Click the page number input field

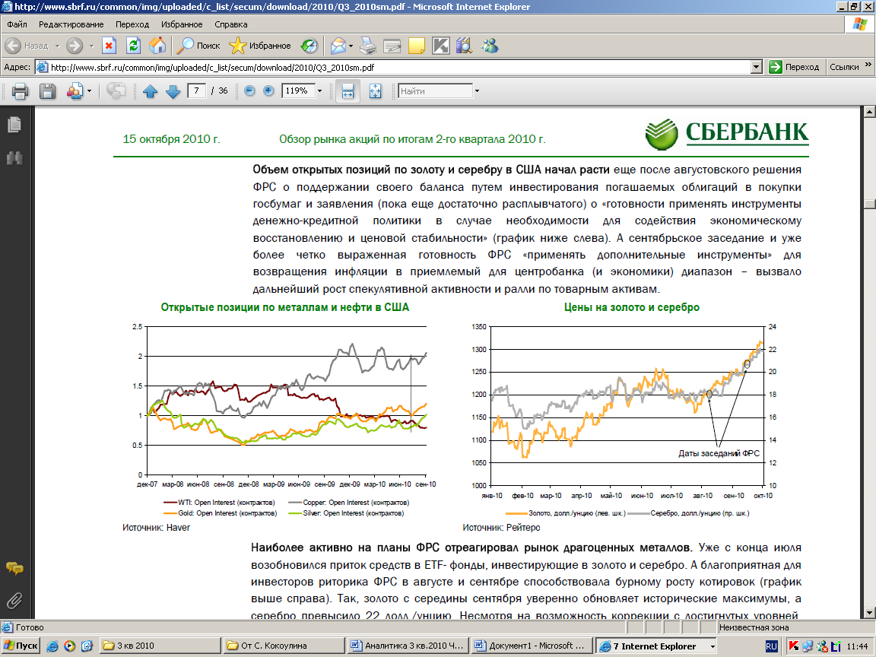click(198, 91)
